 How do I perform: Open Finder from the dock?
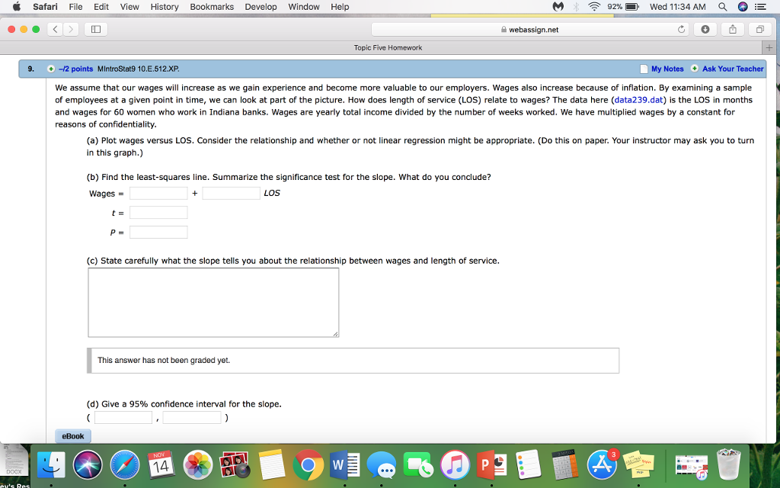point(51,465)
